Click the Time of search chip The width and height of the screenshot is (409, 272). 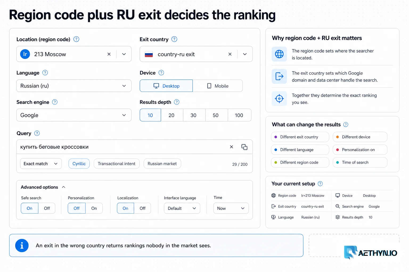pos(360,162)
